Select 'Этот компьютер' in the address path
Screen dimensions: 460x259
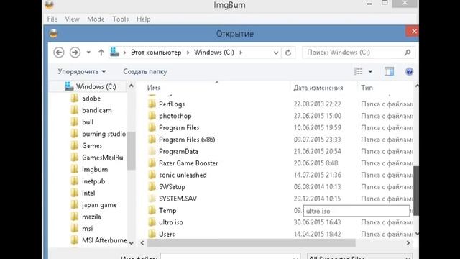[x=156, y=53]
